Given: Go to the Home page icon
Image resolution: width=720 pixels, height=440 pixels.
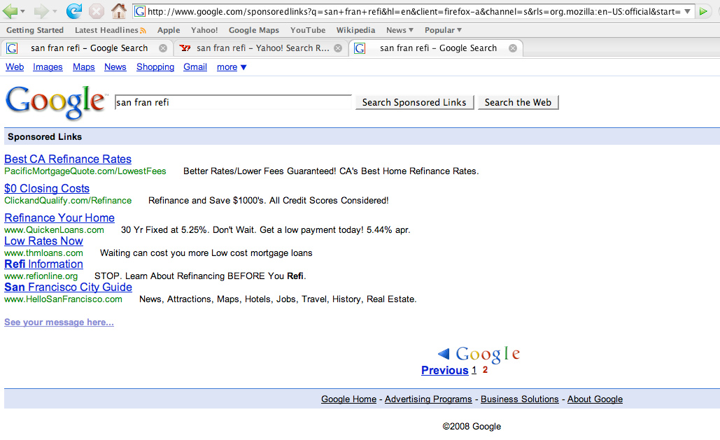Looking at the screenshot, I should click(x=119, y=10).
